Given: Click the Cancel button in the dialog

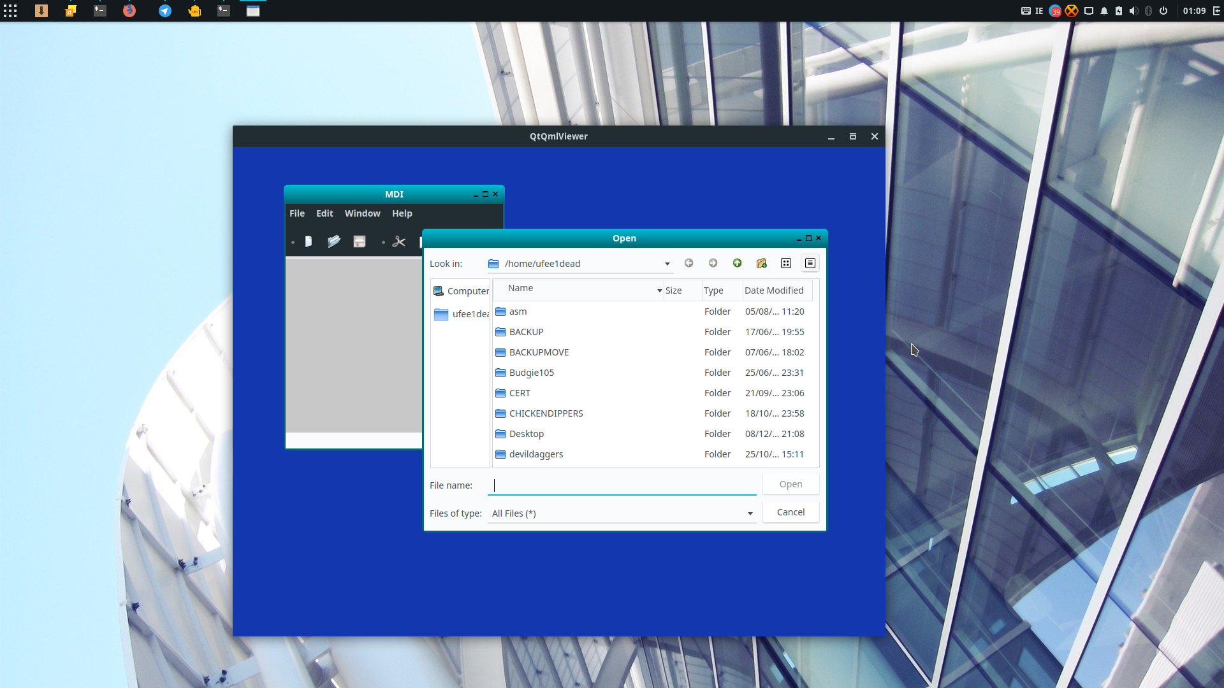Looking at the screenshot, I should tap(790, 512).
